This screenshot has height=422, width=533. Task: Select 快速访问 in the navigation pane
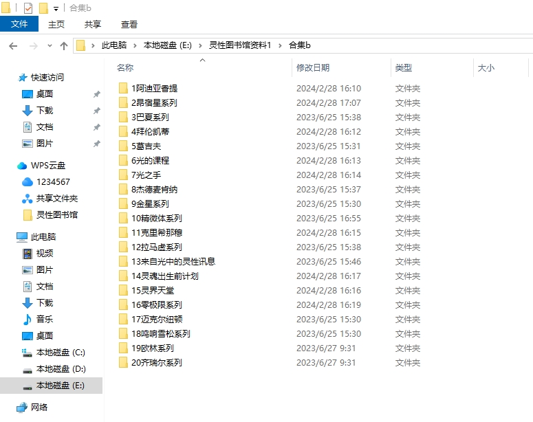[x=47, y=78]
